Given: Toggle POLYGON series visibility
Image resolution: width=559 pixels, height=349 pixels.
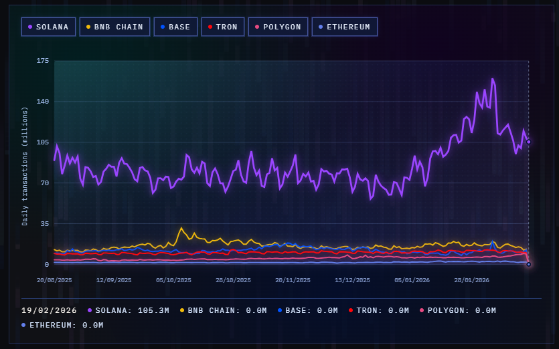Looking at the screenshot, I should coord(278,27).
